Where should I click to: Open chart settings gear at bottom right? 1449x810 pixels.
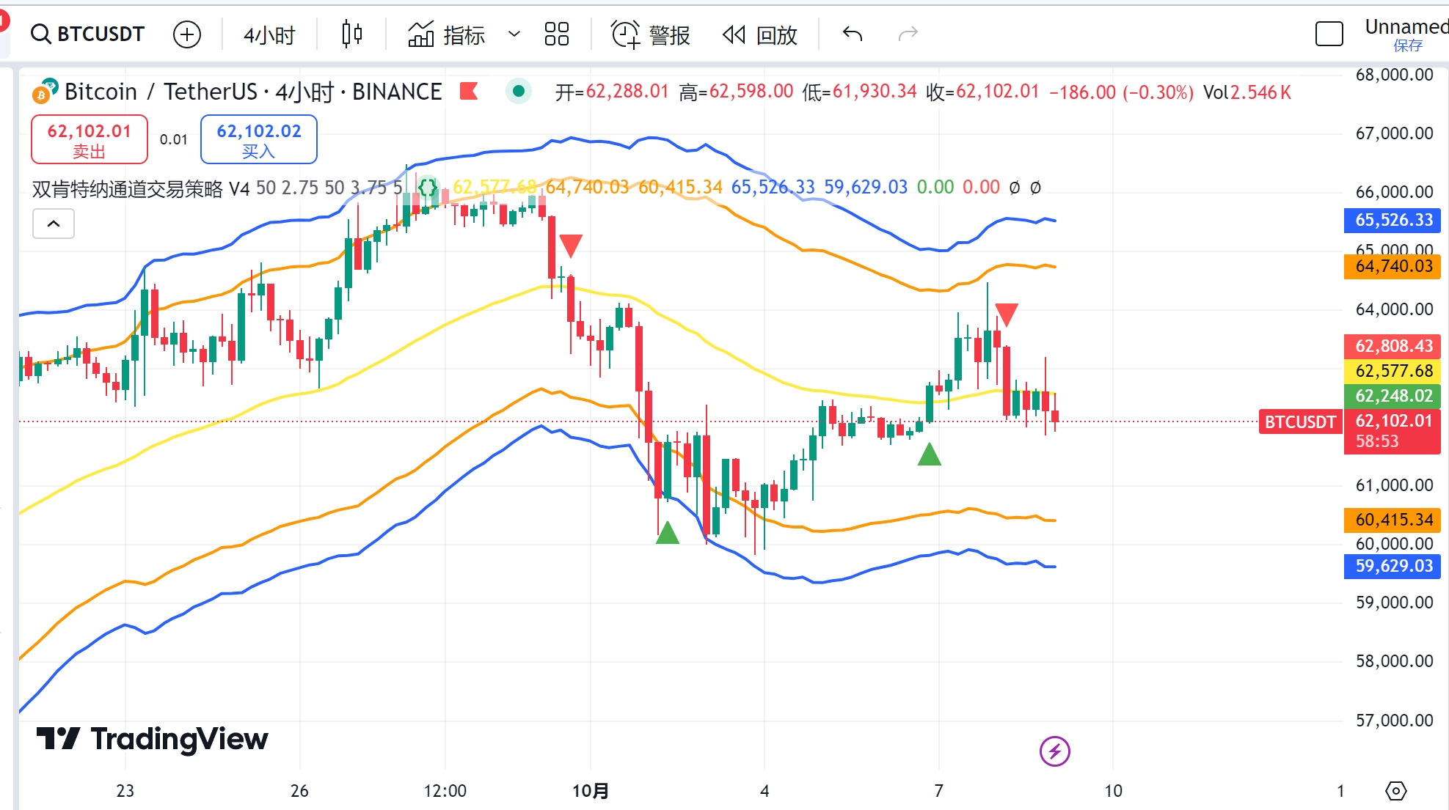click(x=1395, y=791)
